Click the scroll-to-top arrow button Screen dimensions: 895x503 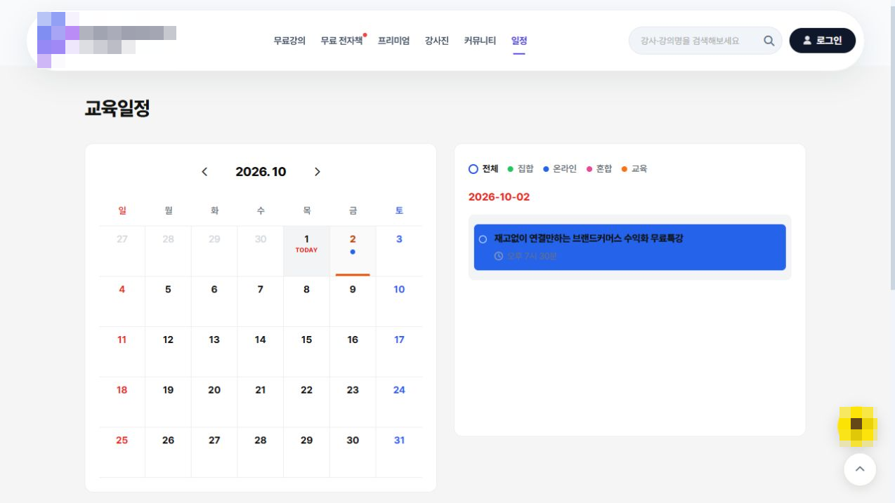pyautogui.click(x=860, y=469)
